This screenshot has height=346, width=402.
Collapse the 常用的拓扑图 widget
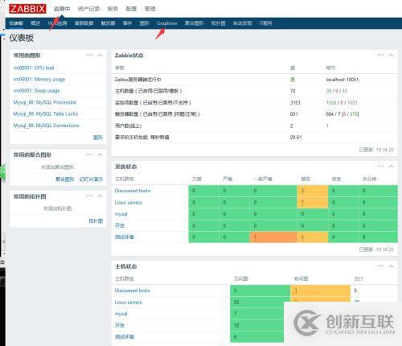pos(100,196)
